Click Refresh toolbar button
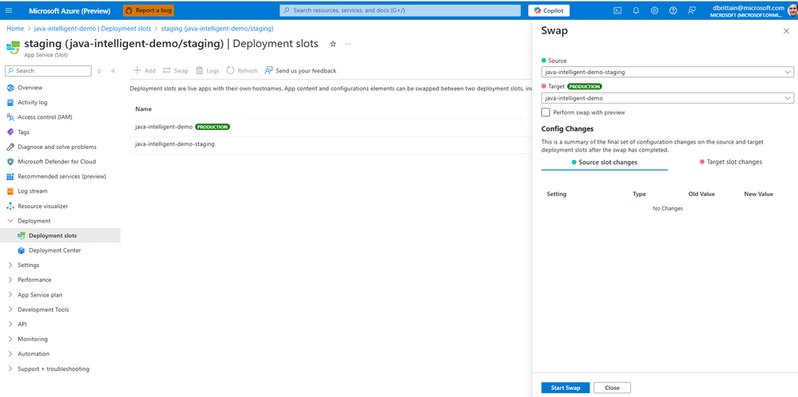 (242, 71)
